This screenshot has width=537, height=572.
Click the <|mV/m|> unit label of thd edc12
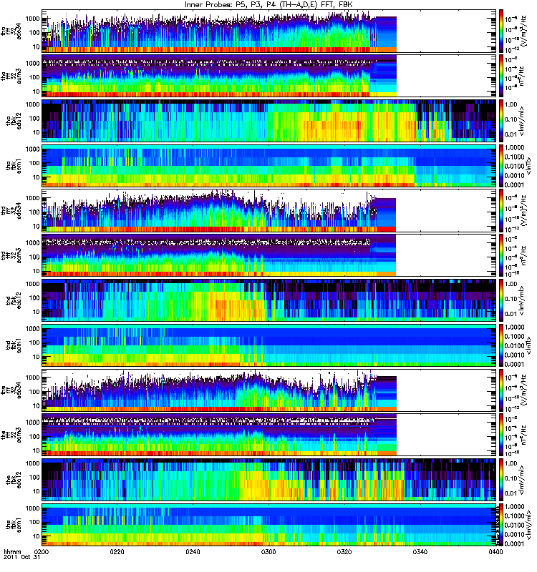coord(522,300)
